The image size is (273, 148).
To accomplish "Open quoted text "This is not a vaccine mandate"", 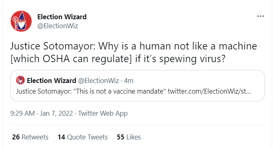I will coord(120,91).
